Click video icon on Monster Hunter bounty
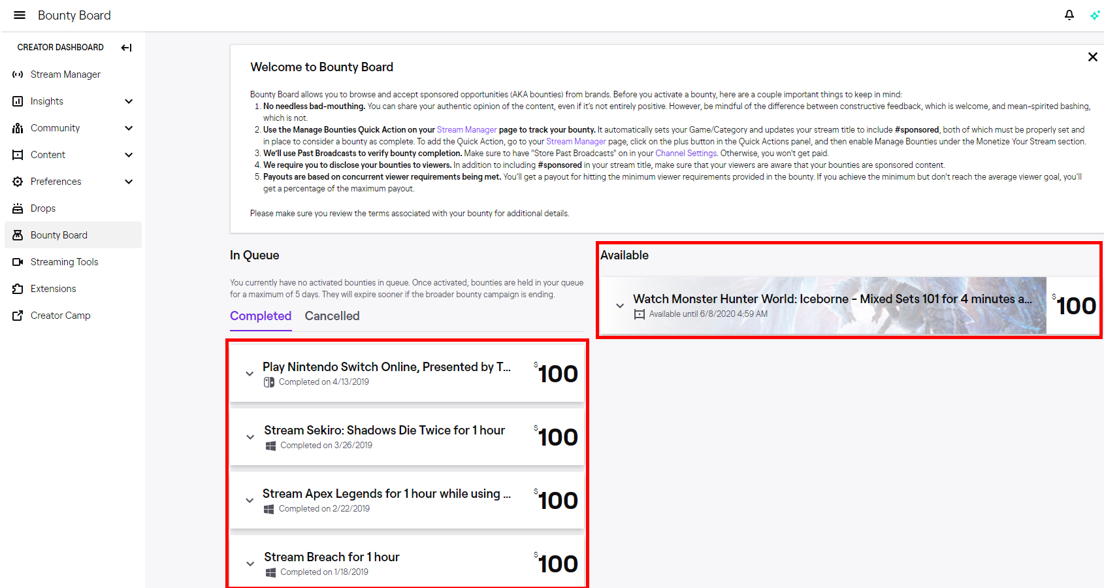The image size is (1104, 588). click(640, 314)
